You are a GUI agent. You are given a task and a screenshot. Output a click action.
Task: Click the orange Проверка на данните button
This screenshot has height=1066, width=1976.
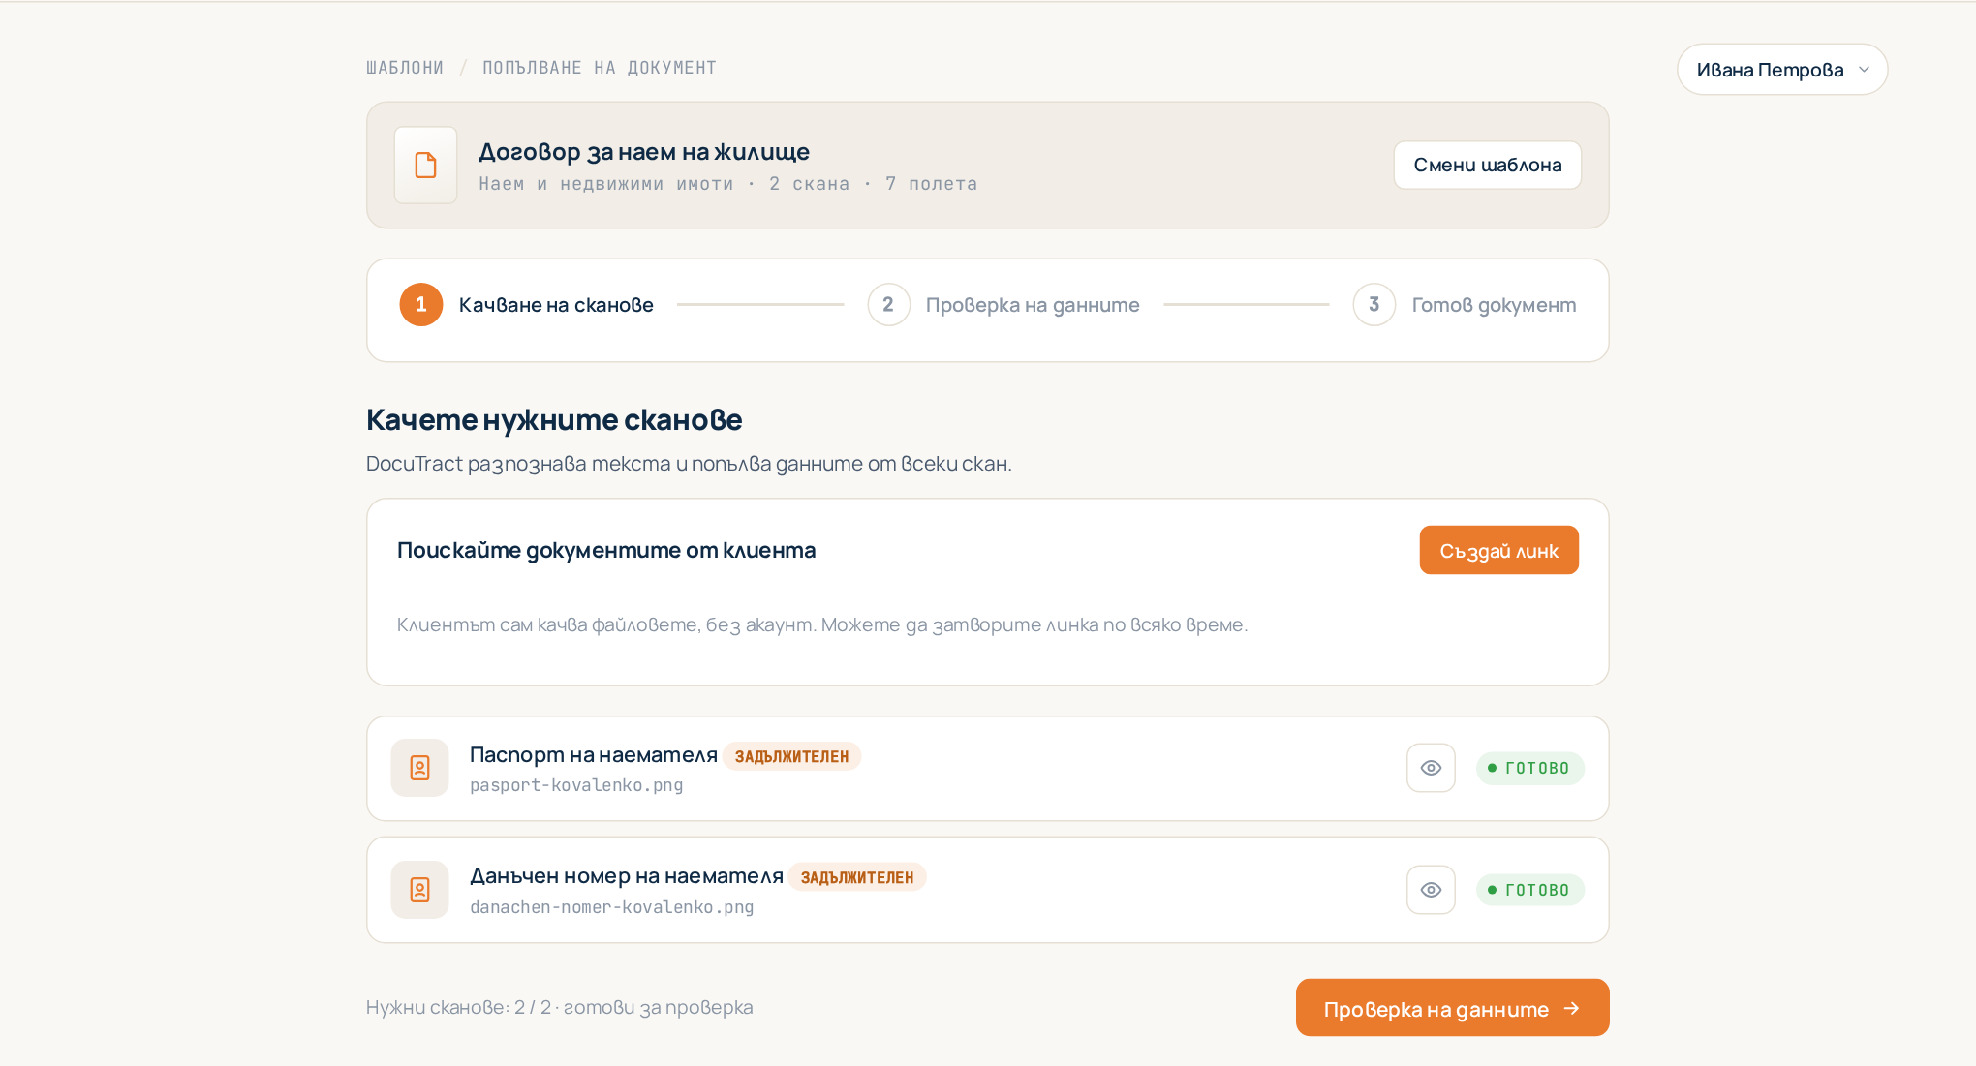pyautogui.click(x=1452, y=1008)
